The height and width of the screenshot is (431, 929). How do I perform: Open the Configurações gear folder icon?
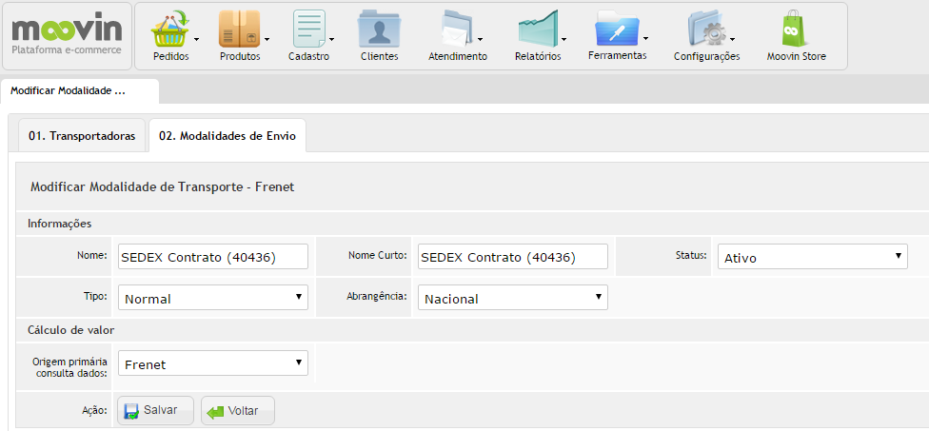tap(706, 29)
